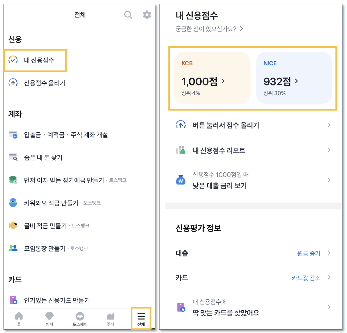The width and height of the screenshot is (347, 333).
Task: Tap the chevron beside KCB 1,000점
Action: [x=223, y=82]
